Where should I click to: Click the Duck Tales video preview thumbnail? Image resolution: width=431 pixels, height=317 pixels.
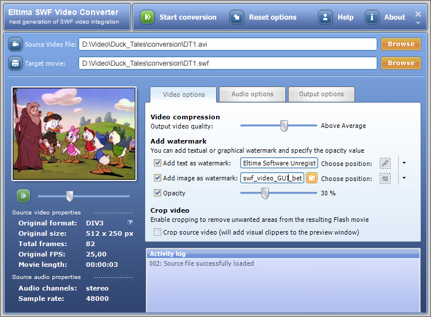point(74,134)
